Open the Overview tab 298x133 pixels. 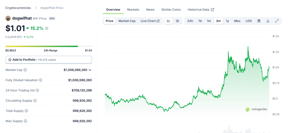[113, 10]
